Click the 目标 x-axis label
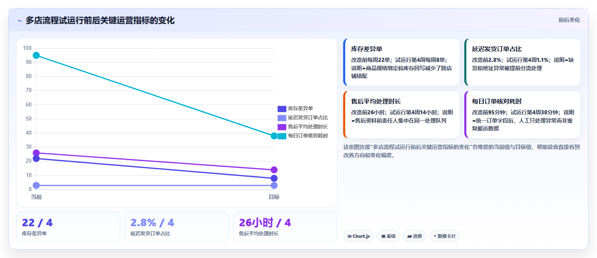 tap(274, 197)
